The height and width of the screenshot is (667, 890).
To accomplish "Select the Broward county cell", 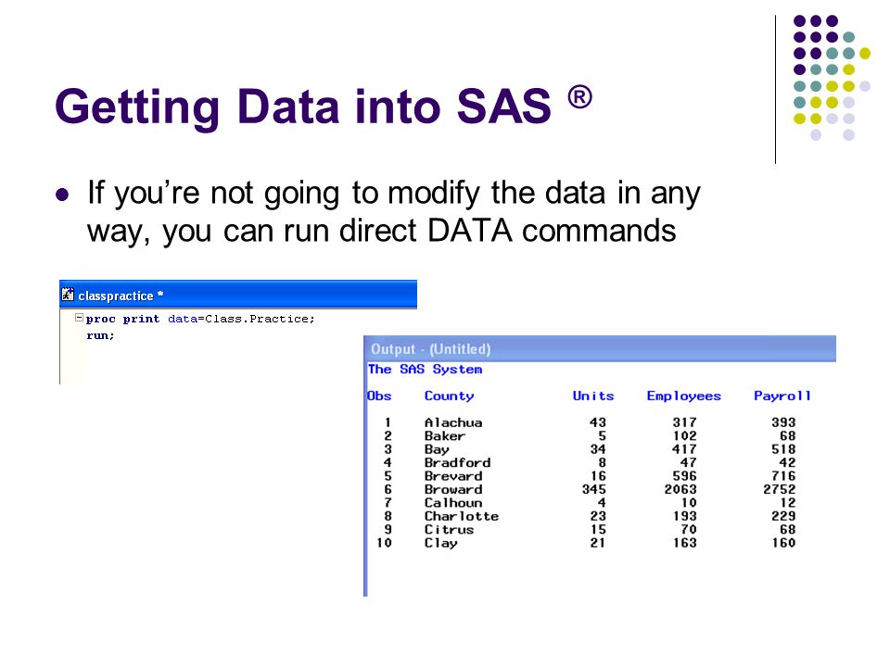I will coord(453,489).
